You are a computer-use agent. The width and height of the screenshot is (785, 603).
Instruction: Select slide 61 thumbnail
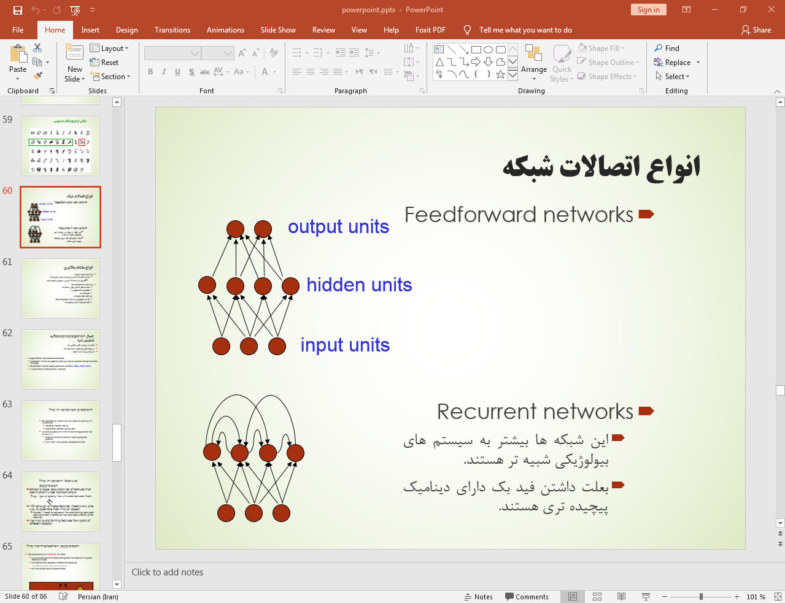(60, 288)
